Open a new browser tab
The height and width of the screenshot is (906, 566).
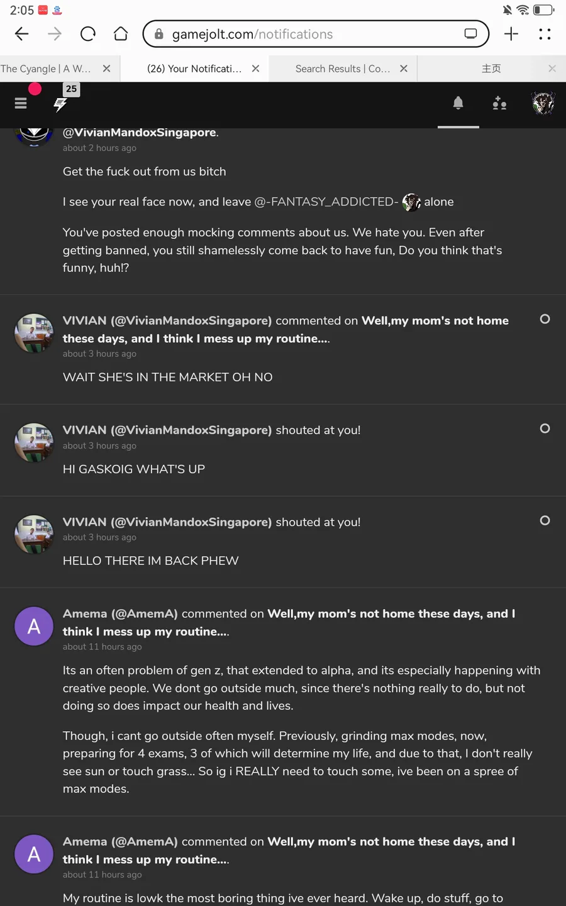[511, 34]
